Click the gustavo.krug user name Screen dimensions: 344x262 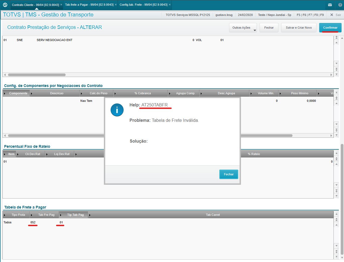pos(224,15)
